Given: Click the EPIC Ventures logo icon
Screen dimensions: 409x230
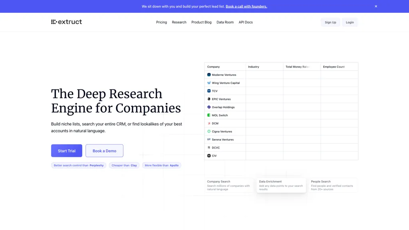Looking at the screenshot, I should coord(209,99).
